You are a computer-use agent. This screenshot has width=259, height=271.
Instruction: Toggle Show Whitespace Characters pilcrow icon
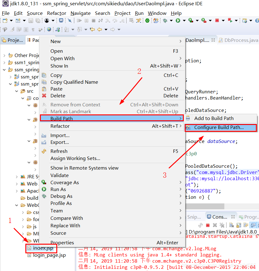coord(33,29)
